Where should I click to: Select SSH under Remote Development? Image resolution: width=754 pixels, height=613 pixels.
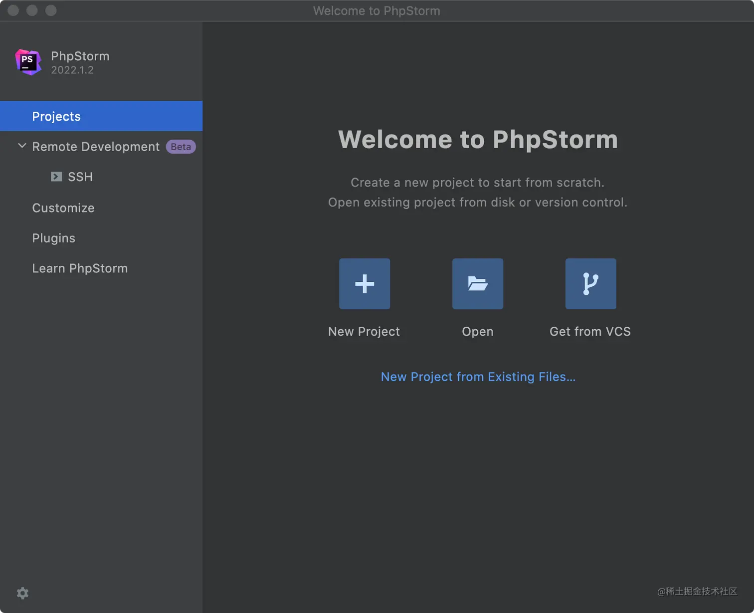(80, 177)
